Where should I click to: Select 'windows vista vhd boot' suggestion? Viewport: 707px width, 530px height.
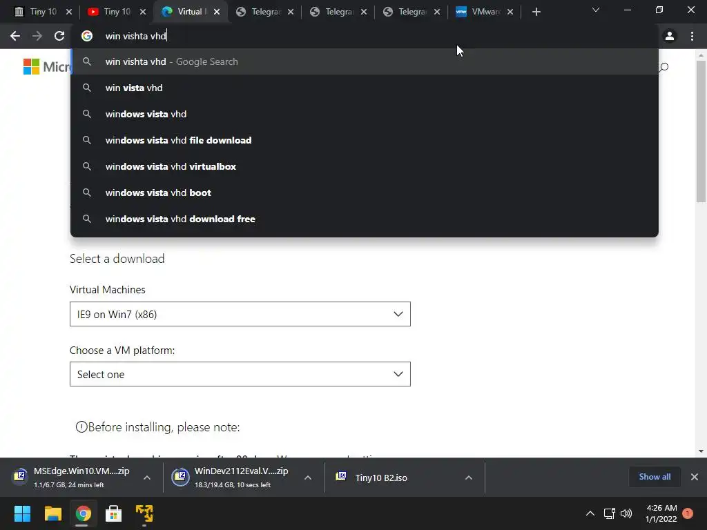365,193
